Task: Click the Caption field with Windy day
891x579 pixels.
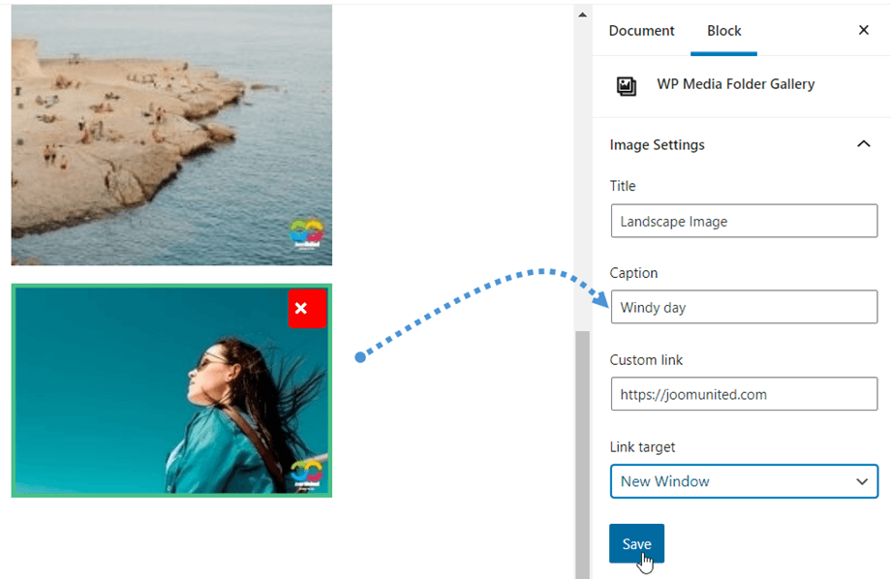Action: 744,308
